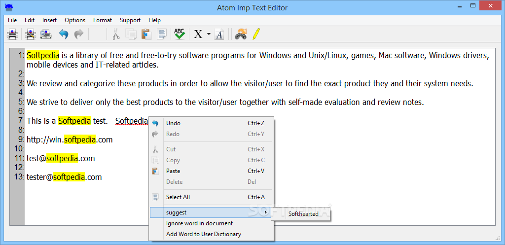Open the Insert menu

point(50,20)
